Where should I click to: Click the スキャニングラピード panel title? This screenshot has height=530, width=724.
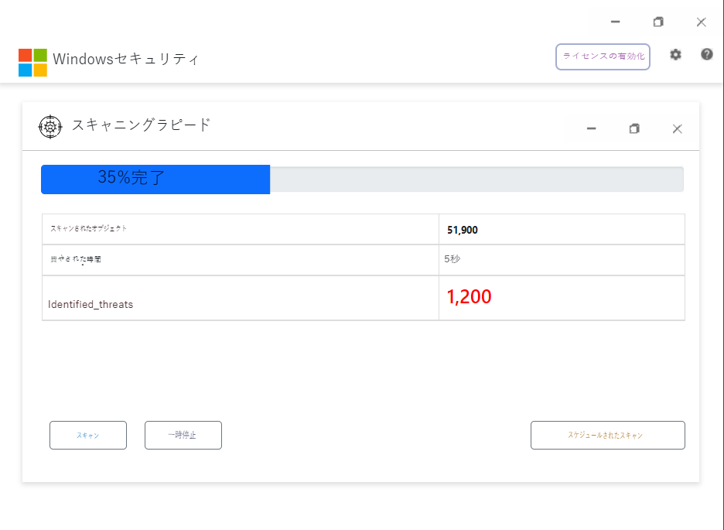pyautogui.click(x=141, y=125)
